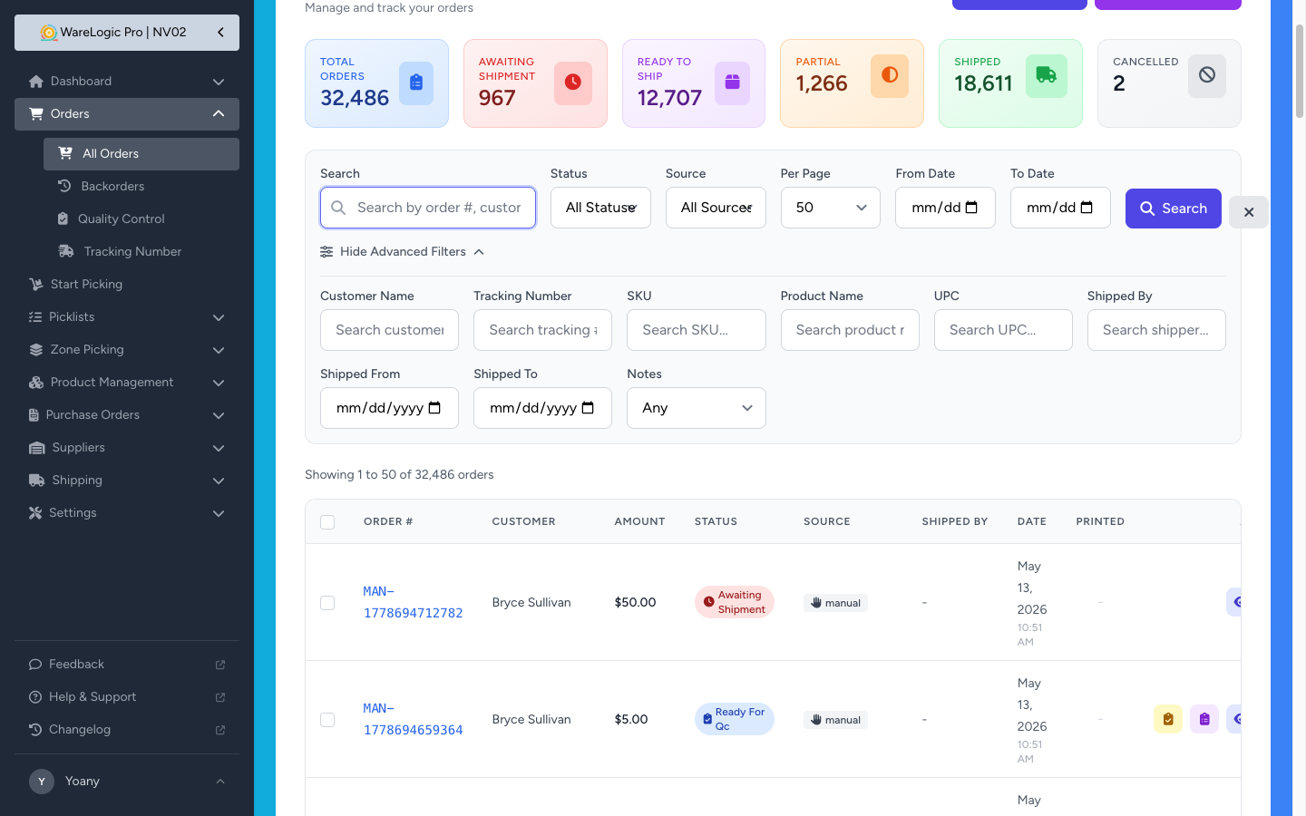Open the Shipped To calendar picker icon
Image resolution: width=1306 pixels, height=816 pixels.
pos(588,408)
